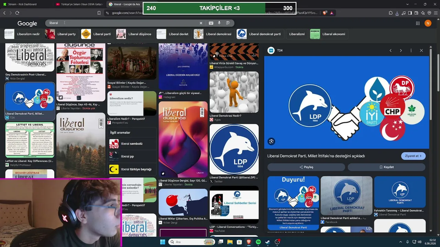Open the Google apps grid
Image resolution: width=440 pixels, height=247 pixels.
pos(418,23)
